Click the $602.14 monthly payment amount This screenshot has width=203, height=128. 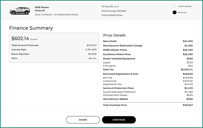(20, 38)
